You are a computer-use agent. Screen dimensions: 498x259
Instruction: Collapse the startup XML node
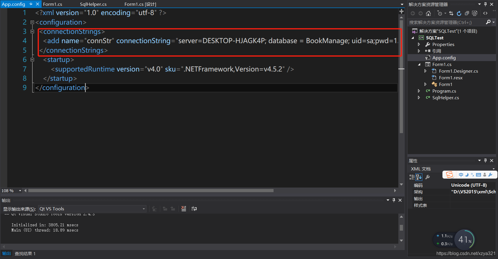(x=32, y=60)
